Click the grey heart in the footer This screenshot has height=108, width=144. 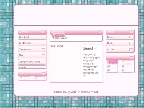78,92
